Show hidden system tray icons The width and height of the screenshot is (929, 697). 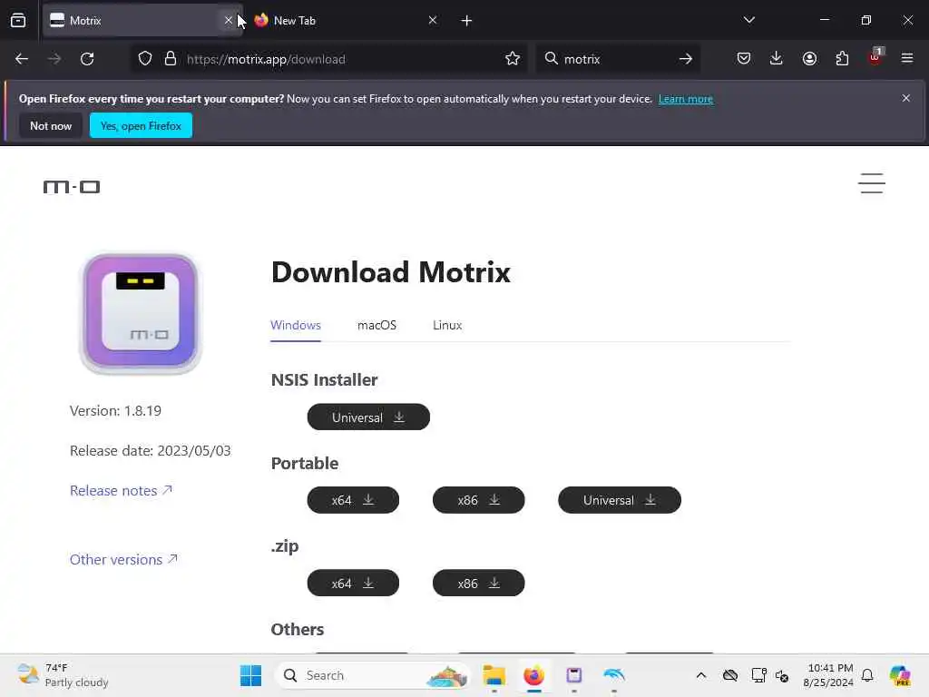tap(701, 675)
